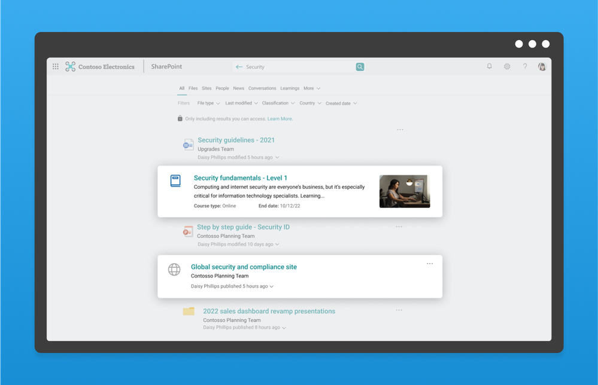Open 2022 sales dashboard revamp presentations
598x385 pixels.
pyautogui.click(x=269, y=311)
